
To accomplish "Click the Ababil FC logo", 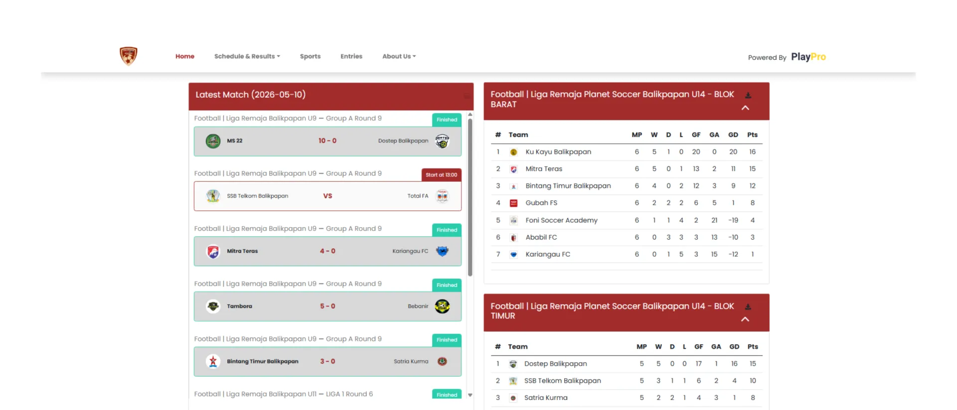I will (x=514, y=238).
